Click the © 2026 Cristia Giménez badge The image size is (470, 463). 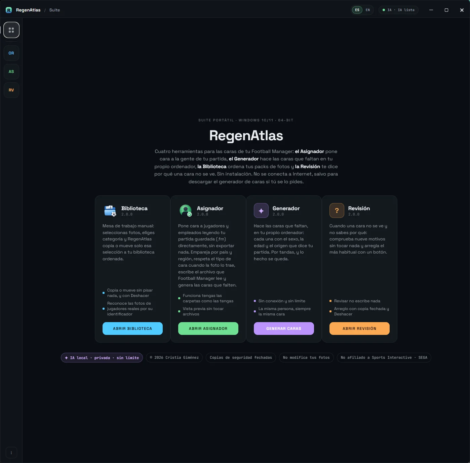coord(174,358)
